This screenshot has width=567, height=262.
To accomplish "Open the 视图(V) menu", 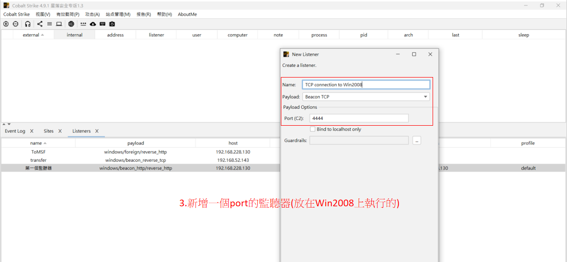I will [43, 14].
